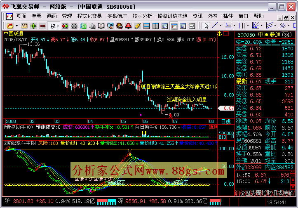Click the RSI indicator toolbar icon

[x=24, y=26]
